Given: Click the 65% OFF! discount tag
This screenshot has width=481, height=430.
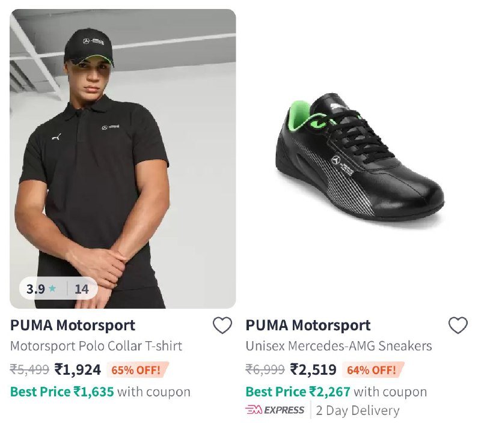Looking at the screenshot, I should [x=138, y=369].
